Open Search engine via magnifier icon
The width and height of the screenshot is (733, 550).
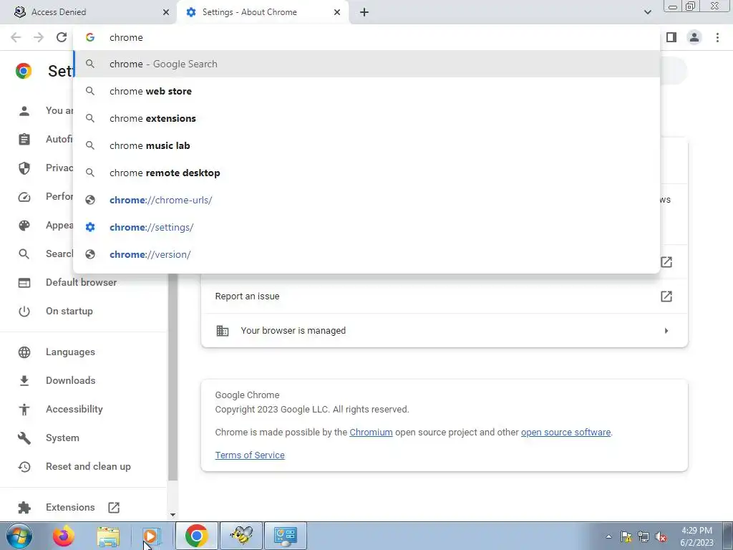coord(24,254)
